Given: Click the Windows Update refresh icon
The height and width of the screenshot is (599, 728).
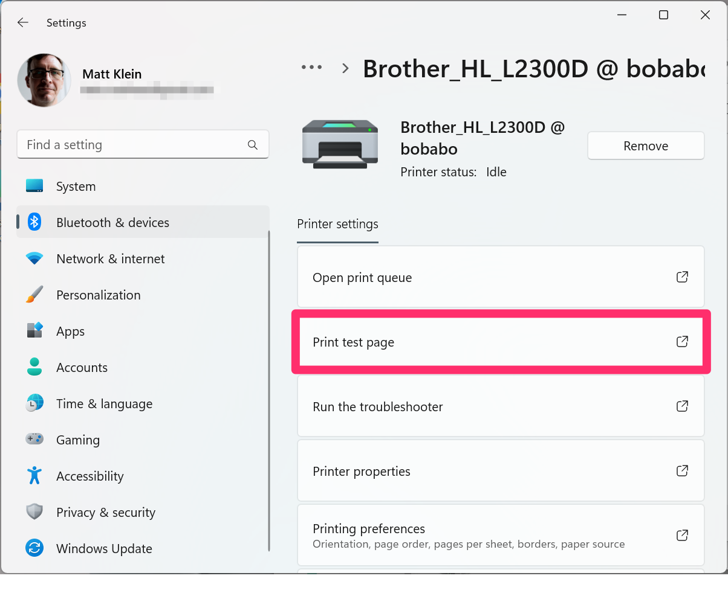Looking at the screenshot, I should 34,548.
